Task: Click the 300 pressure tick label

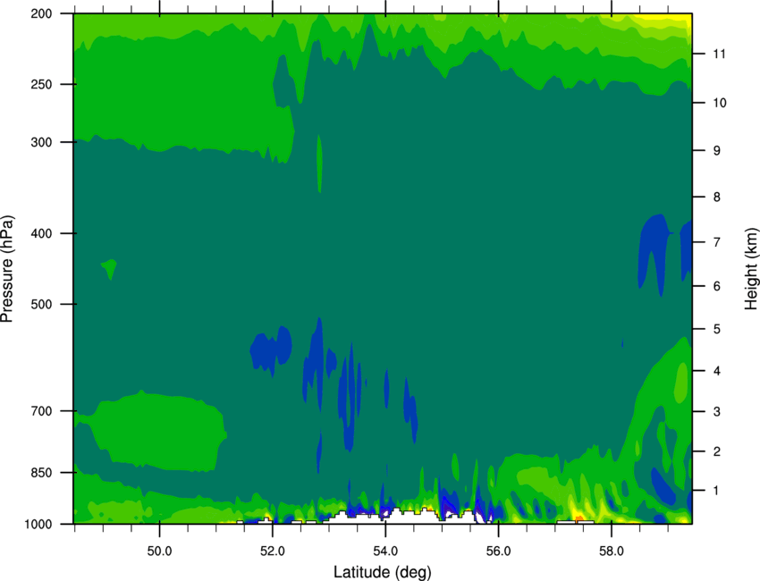Action: (x=42, y=142)
